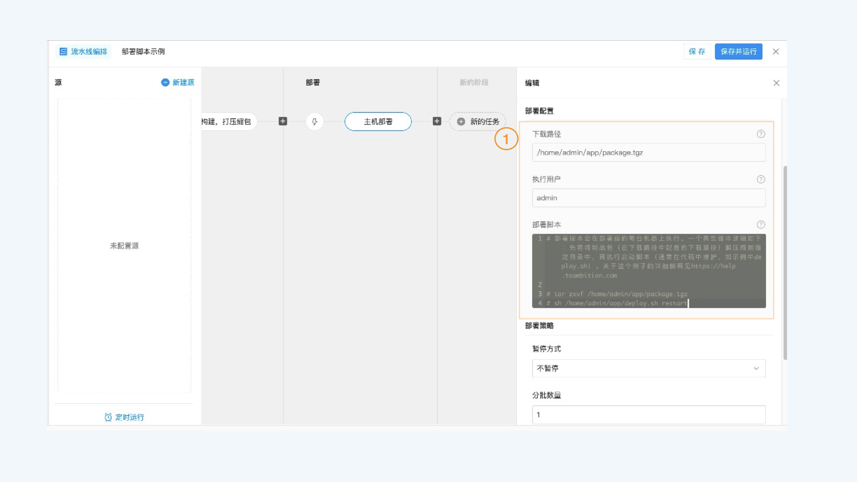Click the 新的阶段 stage header
Screen dimensions: 857x482
(474, 83)
